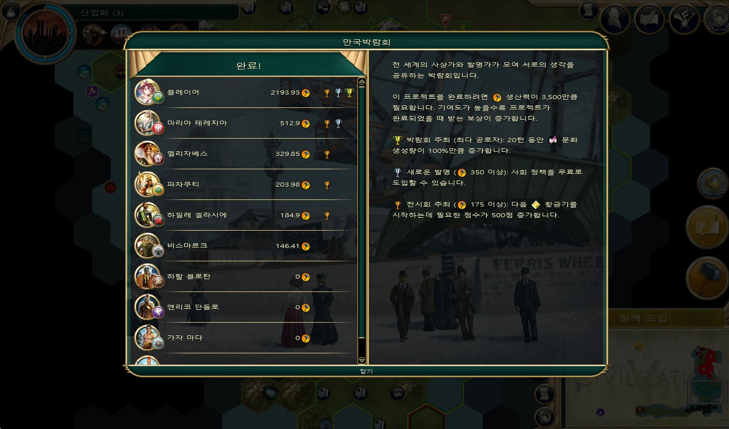The height and width of the screenshot is (429, 729).
Task: Click the scroll up arrow in the list
Action: pos(362,81)
